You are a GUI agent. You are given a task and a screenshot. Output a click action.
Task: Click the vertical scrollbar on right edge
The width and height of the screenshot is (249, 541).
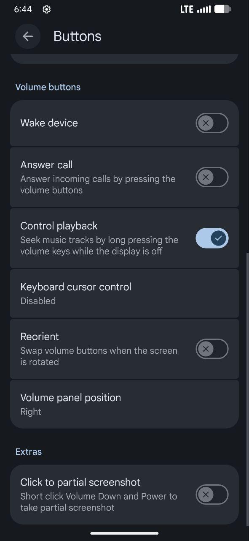tap(247, 389)
